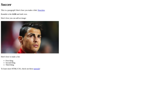This screenshot has width=148, height=111.
Task: Click the italic word in the Ronaldo sentence
Action: coord(22,14)
